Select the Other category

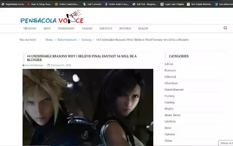pyautogui.click(x=168, y=141)
